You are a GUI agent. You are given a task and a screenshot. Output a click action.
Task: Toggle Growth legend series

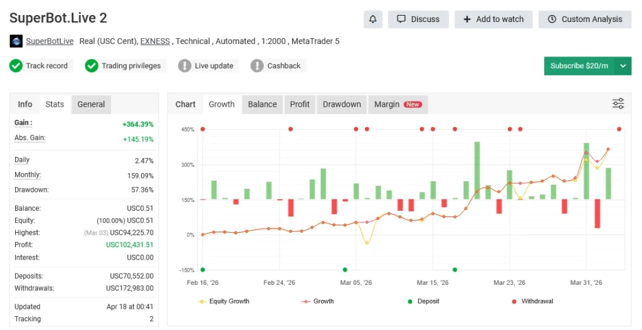(x=318, y=301)
